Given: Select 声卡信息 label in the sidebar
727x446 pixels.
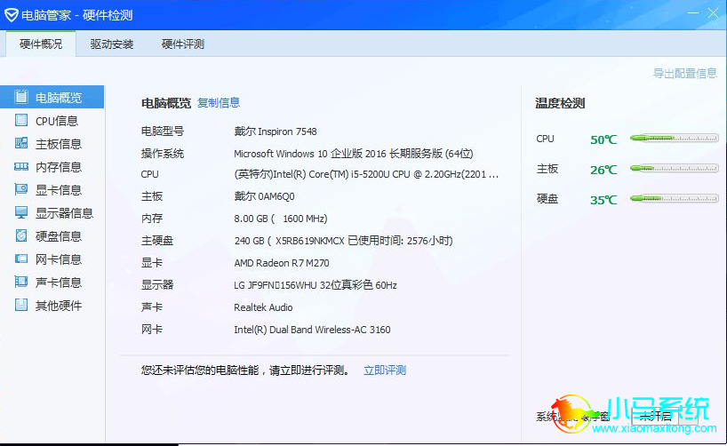Looking at the screenshot, I should [x=59, y=283].
